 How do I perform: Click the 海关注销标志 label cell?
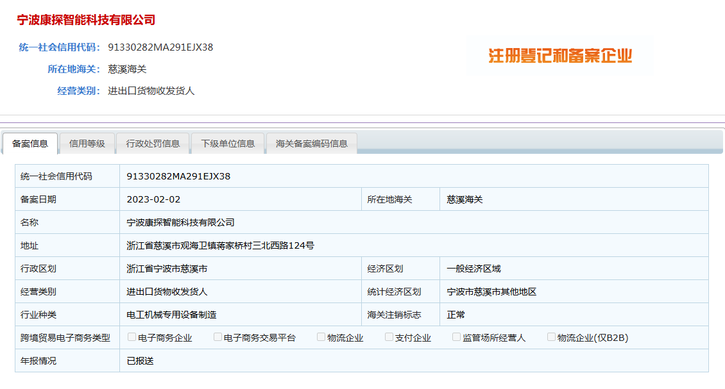[x=401, y=315]
